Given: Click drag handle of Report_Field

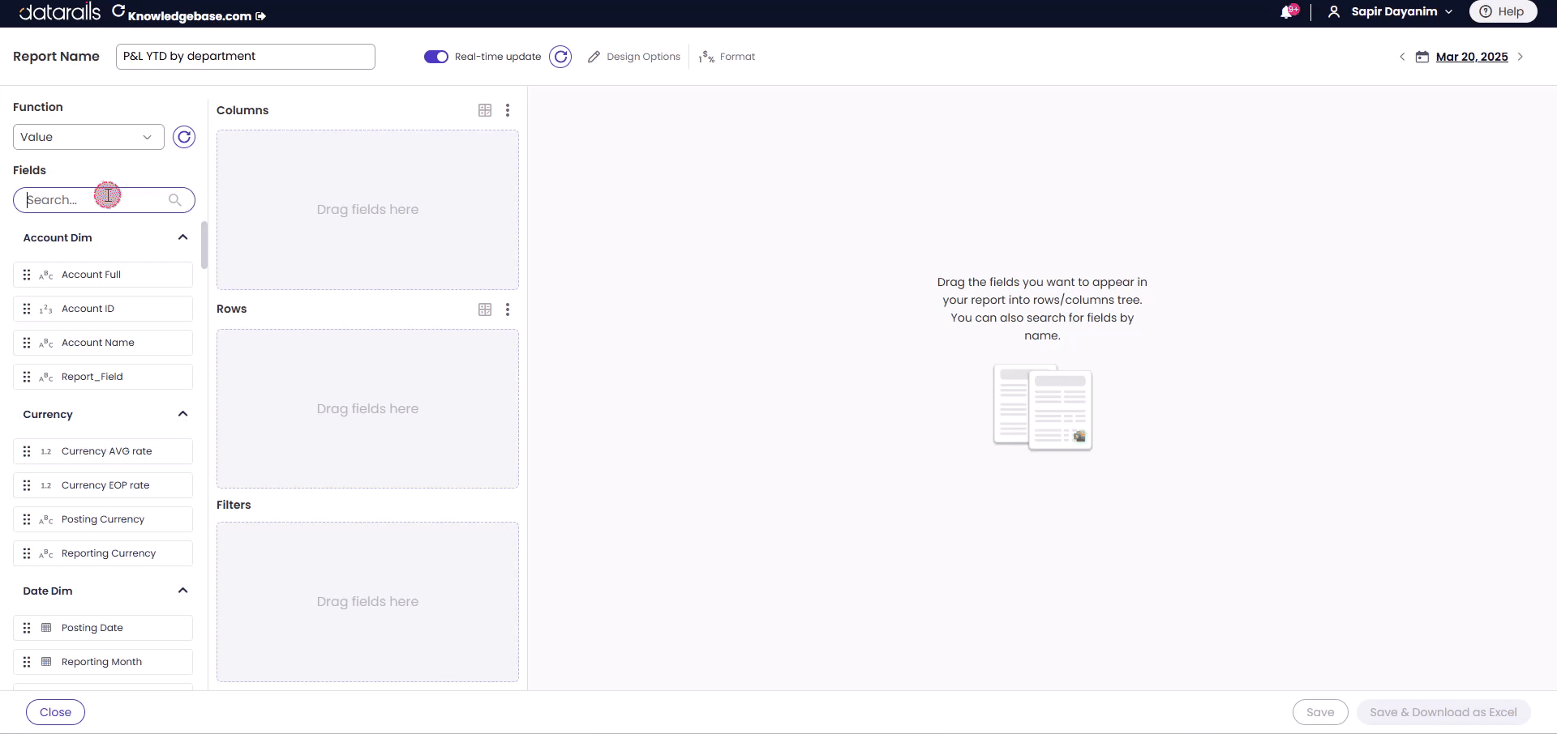Looking at the screenshot, I should point(27,377).
